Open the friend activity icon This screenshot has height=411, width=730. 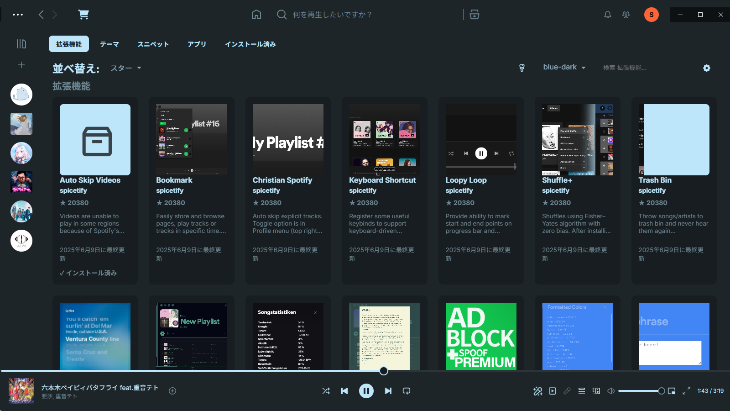tap(626, 15)
